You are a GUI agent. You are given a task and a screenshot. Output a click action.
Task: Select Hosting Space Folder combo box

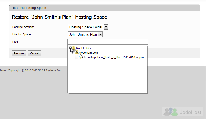[x=88, y=27]
